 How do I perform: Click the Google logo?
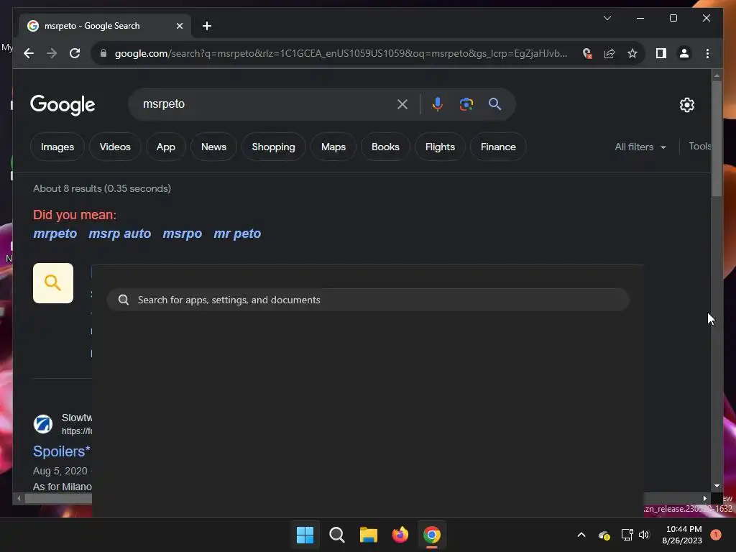[x=63, y=105]
